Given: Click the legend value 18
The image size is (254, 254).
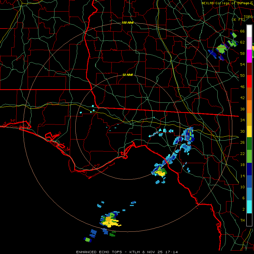Looking at the screenshot, I should pos(242,165).
